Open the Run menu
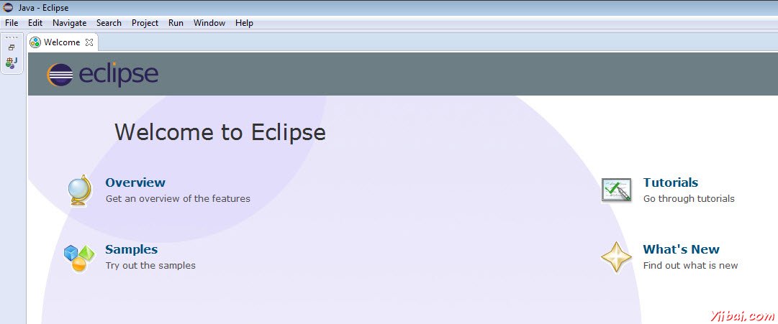778x324 pixels. (176, 23)
